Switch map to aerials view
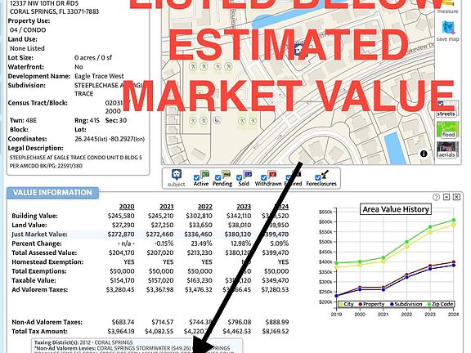471x353 pixels. point(447,150)
